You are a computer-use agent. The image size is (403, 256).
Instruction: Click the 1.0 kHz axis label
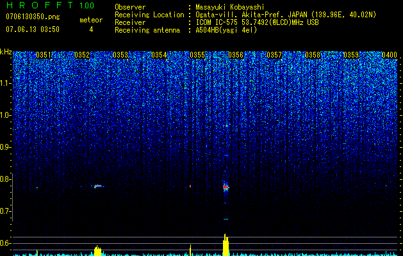(6, 116)
